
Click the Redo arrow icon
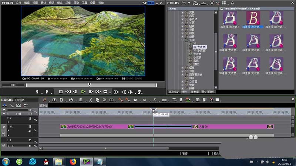(145, 100)
